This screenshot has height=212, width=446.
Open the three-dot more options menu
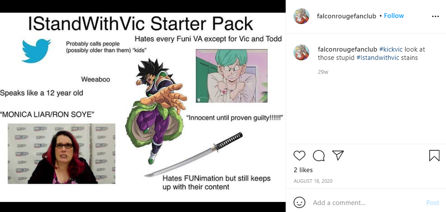coord(435,17)
